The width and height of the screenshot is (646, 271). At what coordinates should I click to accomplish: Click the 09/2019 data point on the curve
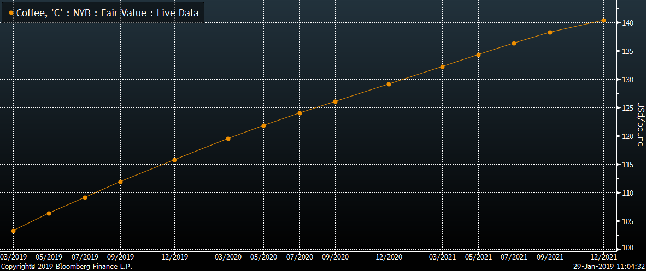tap(120, 182)
